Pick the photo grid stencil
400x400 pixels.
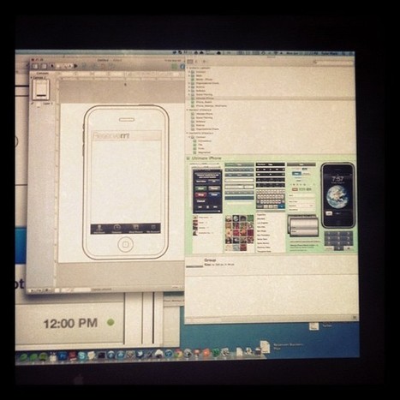pos(239,233)
